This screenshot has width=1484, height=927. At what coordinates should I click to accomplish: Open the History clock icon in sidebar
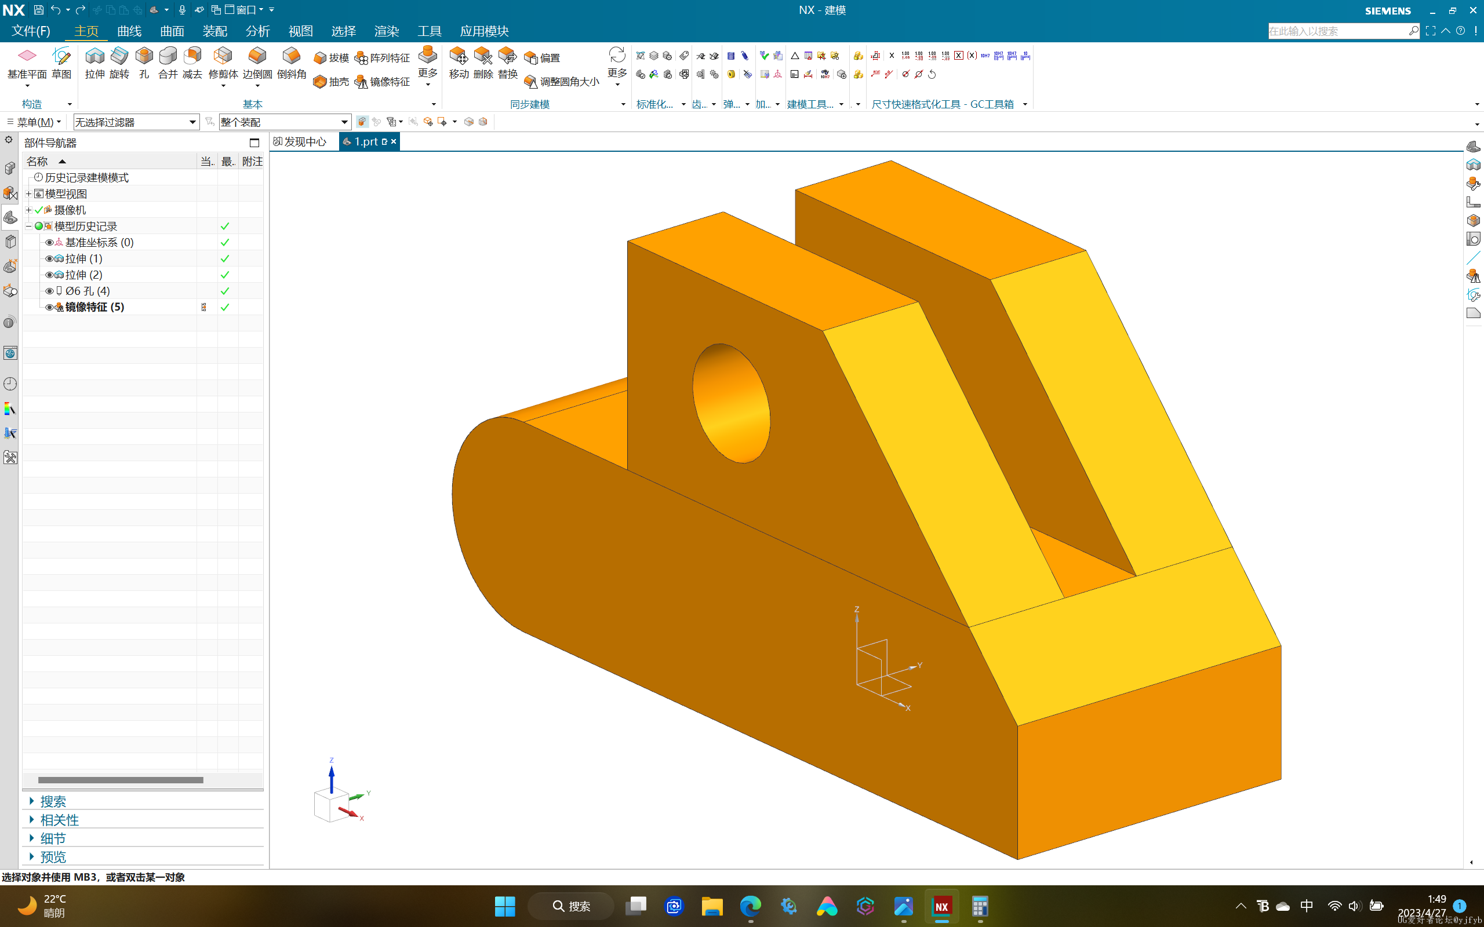click(10, 384)
